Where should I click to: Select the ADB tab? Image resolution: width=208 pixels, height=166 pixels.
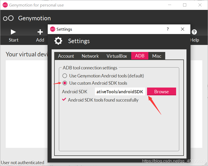point(140,56)
